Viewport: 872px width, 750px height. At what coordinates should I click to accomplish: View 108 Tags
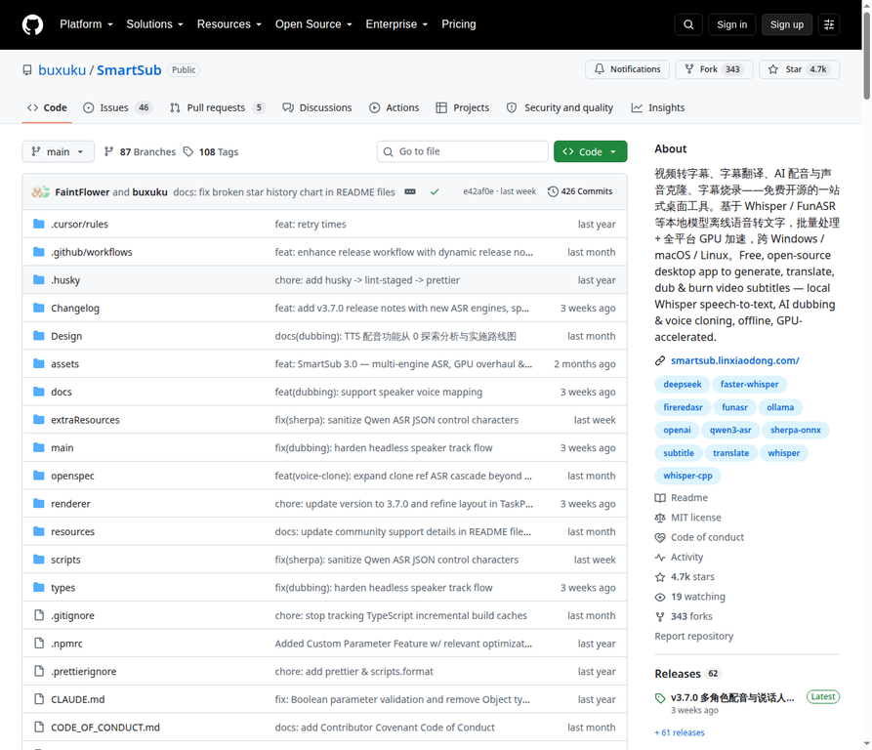pos(211,151)
